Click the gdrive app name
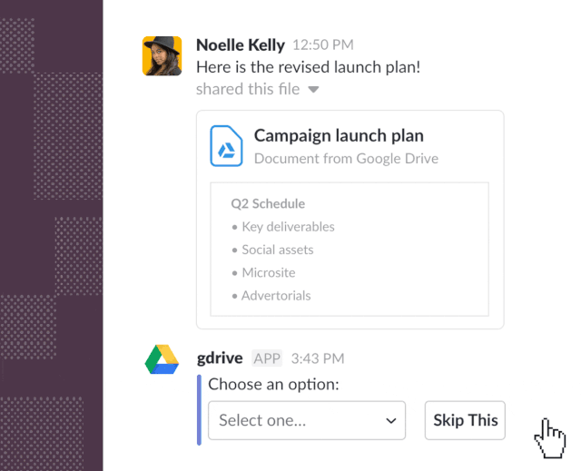 [x=220, y=358]
